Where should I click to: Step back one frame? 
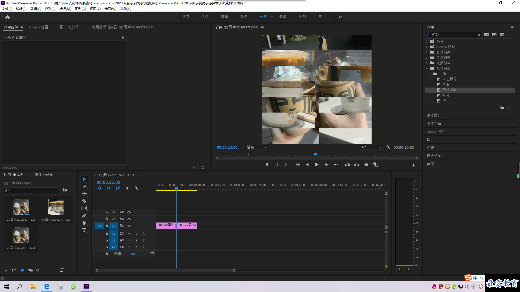307,164
